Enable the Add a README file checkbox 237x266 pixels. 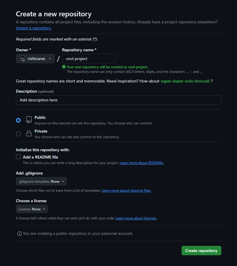[x=18, y=156]
